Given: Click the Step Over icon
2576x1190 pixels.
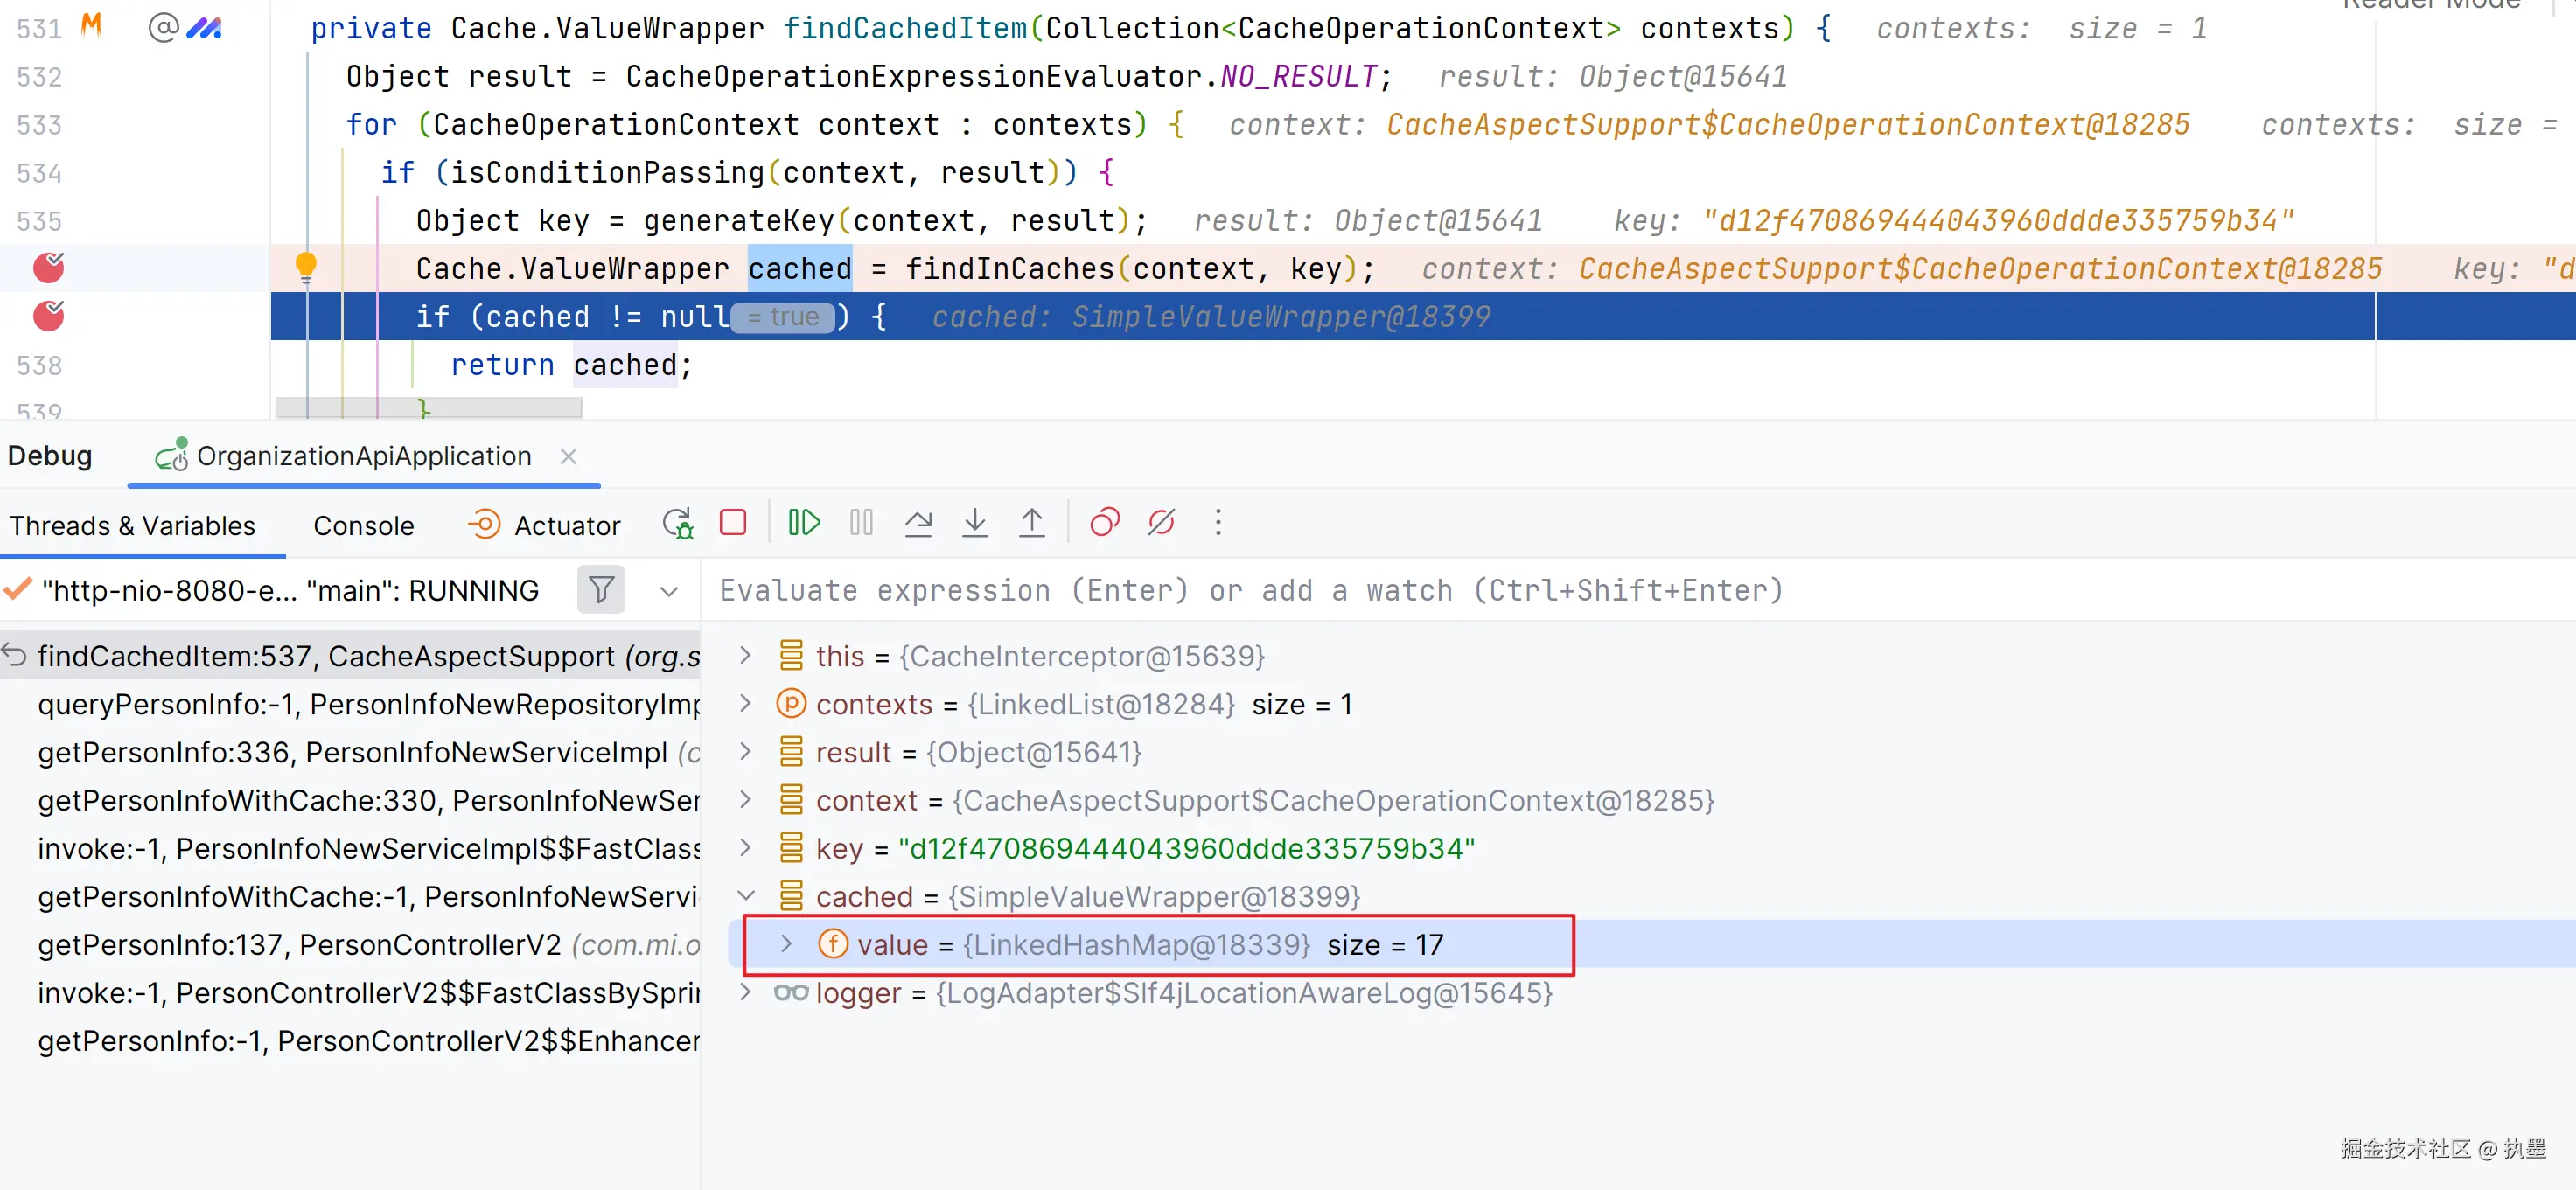Looking at the screenshot, I should coord(918,523).
